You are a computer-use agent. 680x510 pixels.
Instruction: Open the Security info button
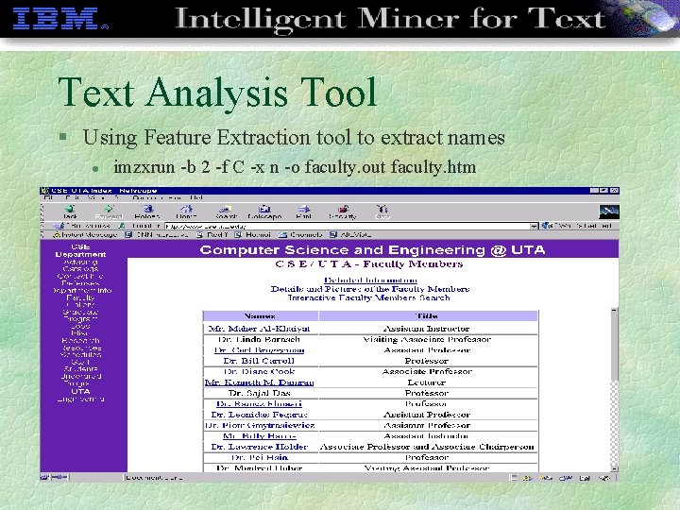click(x=343, y=212)
